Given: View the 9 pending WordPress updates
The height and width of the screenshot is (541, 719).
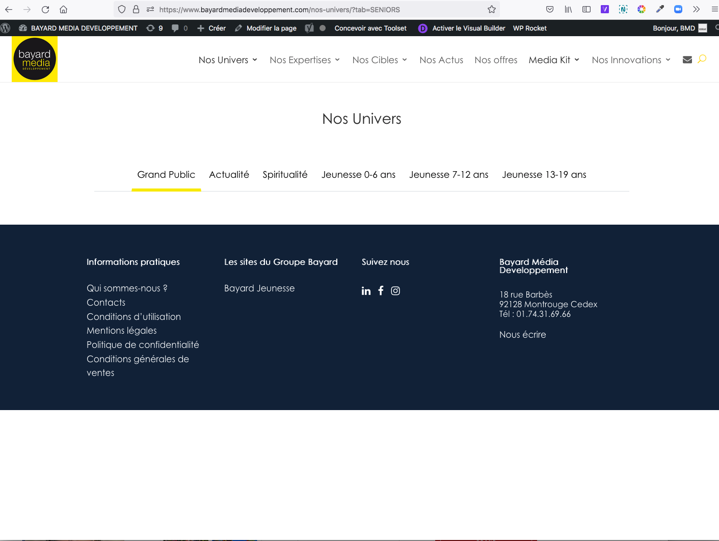Looking at the screenshot, I should pyautogui.click(x=154, y=28).
